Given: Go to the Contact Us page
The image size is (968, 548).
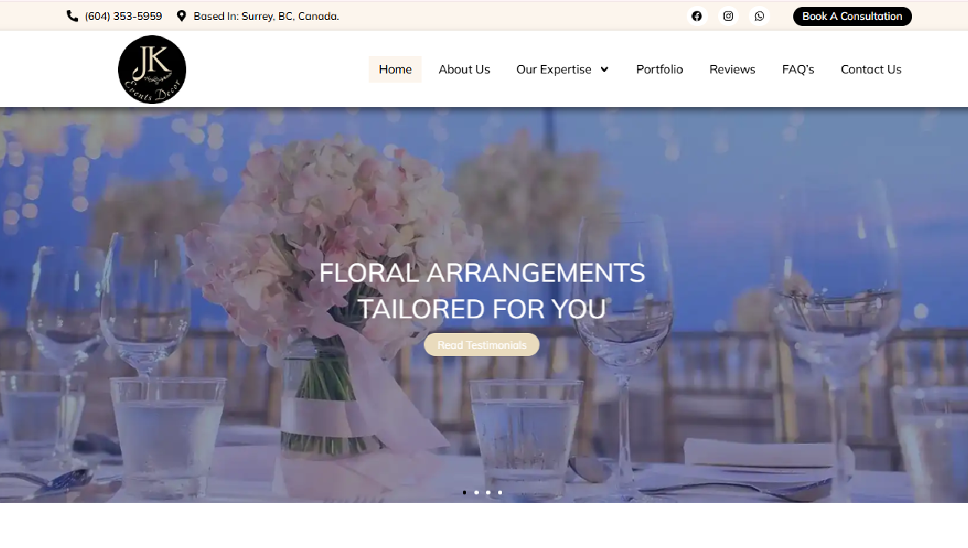Looking at the screenshot, I should [871, 70].
